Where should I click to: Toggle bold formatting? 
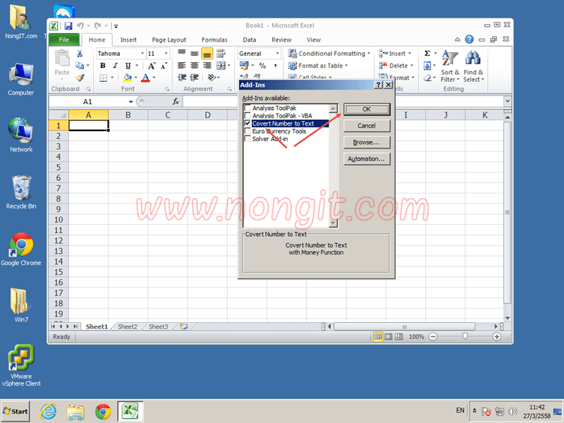103,66
